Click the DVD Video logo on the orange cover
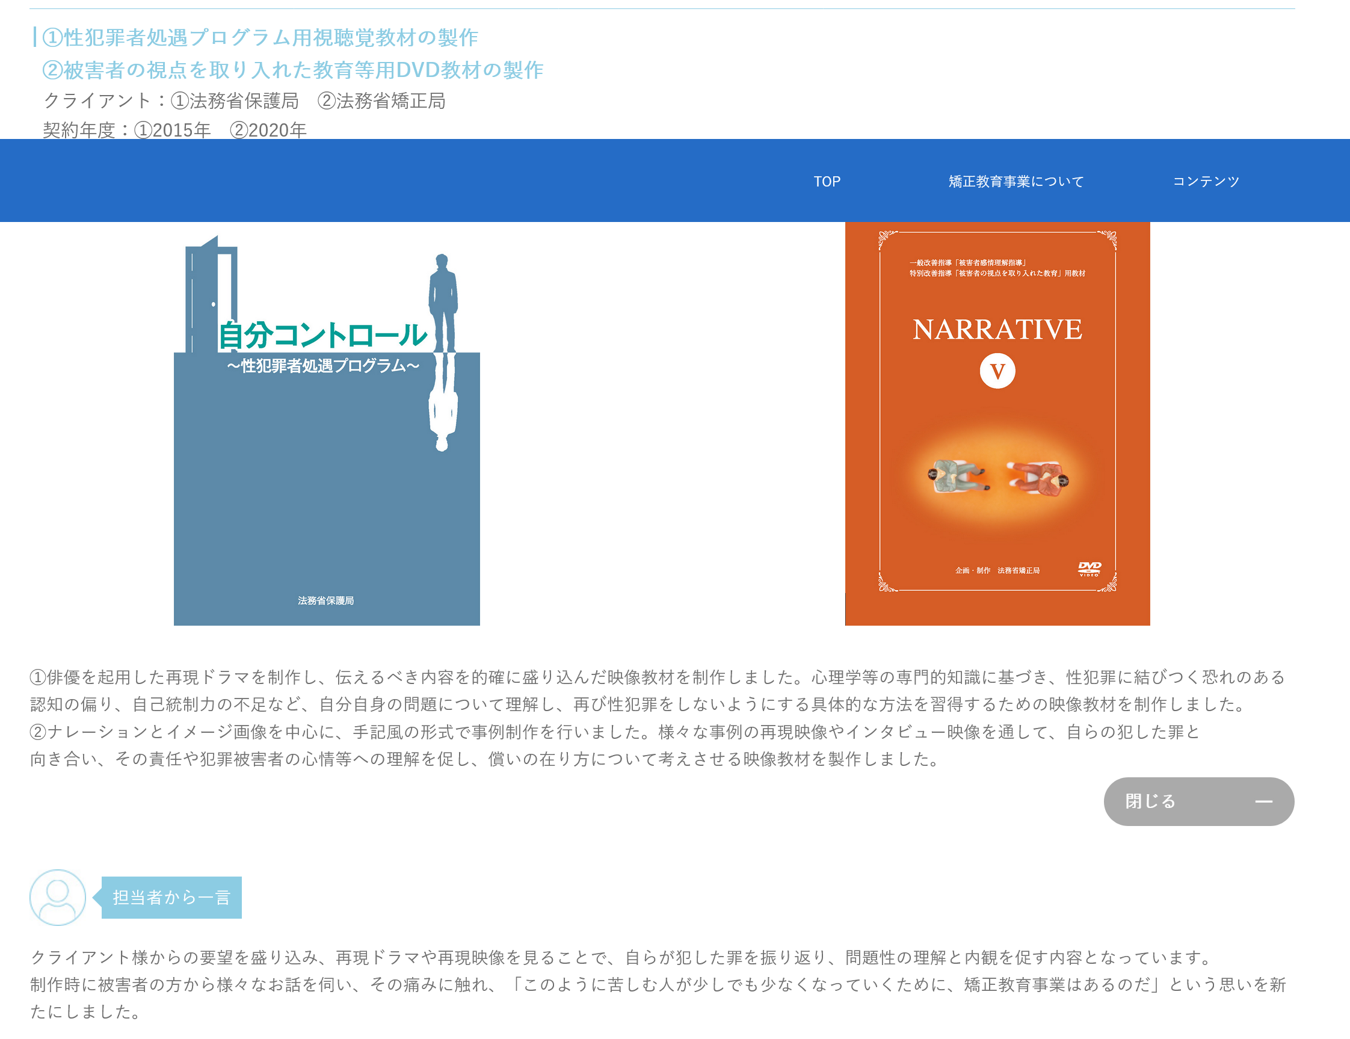The height and width of the screenshot is (1039, 1350). point(1089,569)
